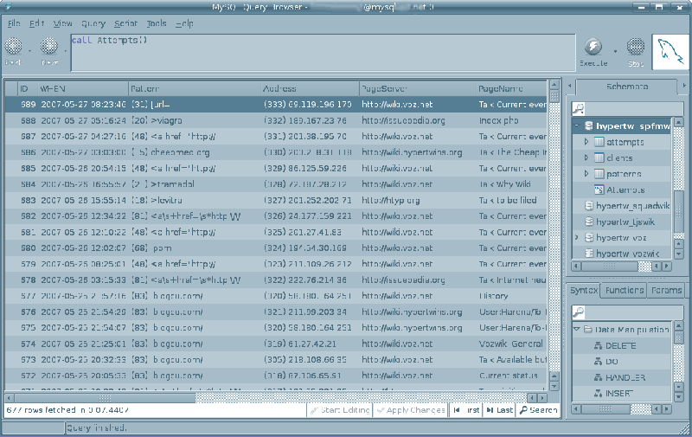Image resolution: width=692 pixels, height=437 pixels.
Task: Click in the SQL query text area
Action: coord(320,52)
